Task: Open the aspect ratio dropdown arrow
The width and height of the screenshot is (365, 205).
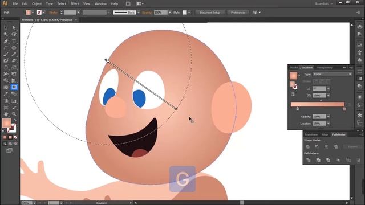Action: pyautogui.click(x=328, y=96)
